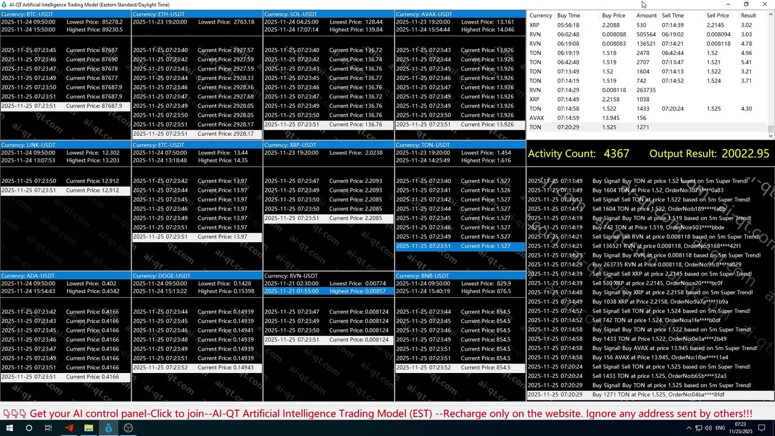
Task: Select highlighted RVN Highest Price 0.00857 row
Action: (329, 291)
